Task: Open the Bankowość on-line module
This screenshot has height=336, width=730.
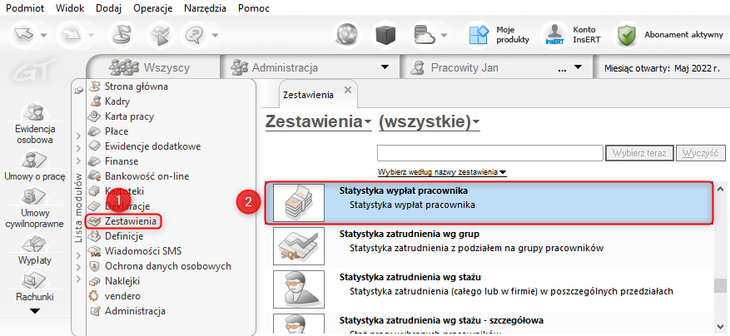Action: click(139, 176)
